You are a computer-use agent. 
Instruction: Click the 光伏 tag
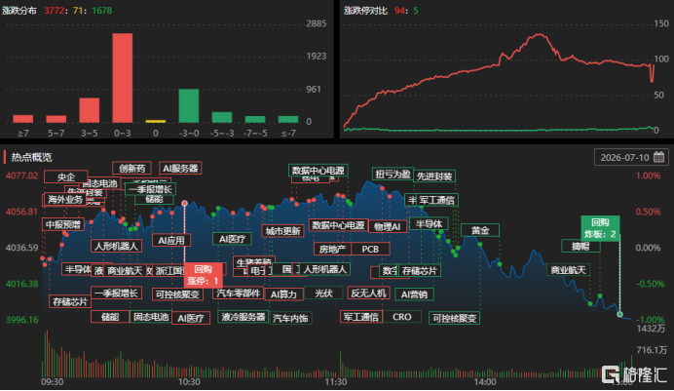coord(323,293)
